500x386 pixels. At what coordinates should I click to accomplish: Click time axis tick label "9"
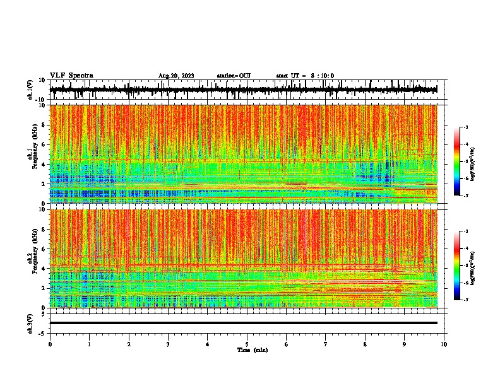(404, 344)
